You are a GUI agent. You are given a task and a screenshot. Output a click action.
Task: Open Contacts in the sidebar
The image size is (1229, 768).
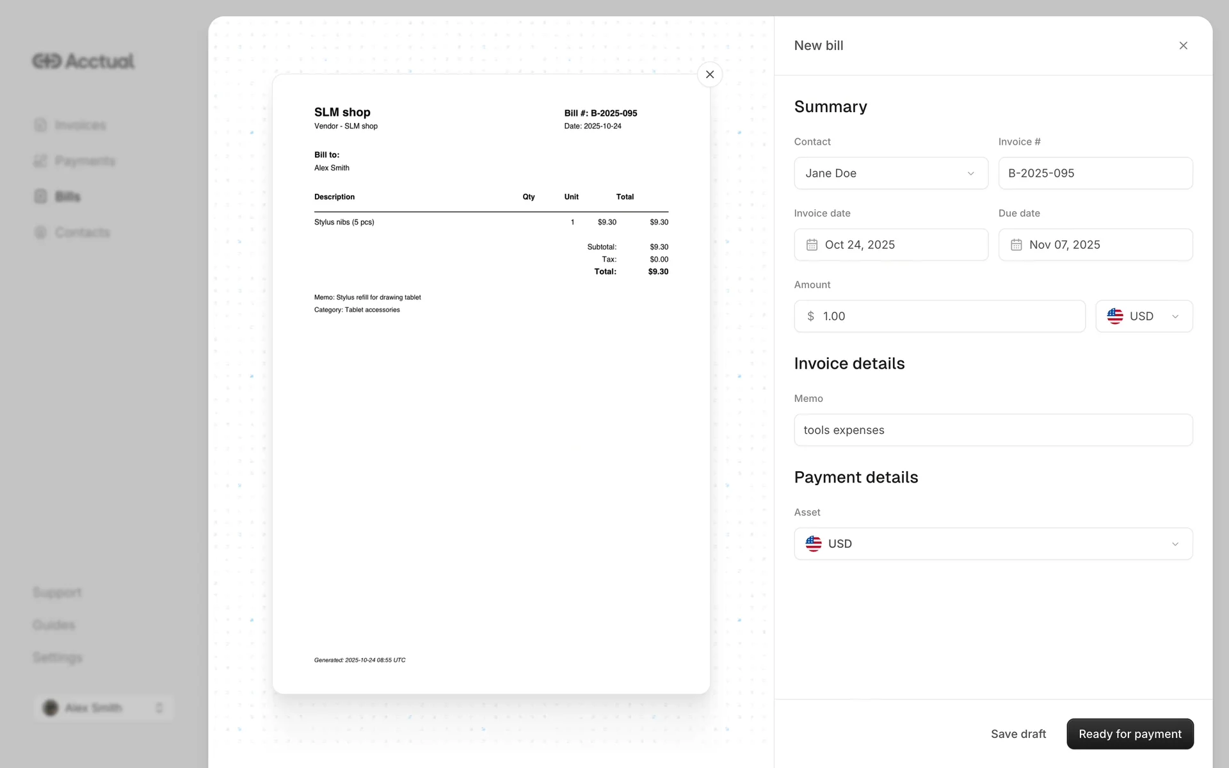(82, 232)
